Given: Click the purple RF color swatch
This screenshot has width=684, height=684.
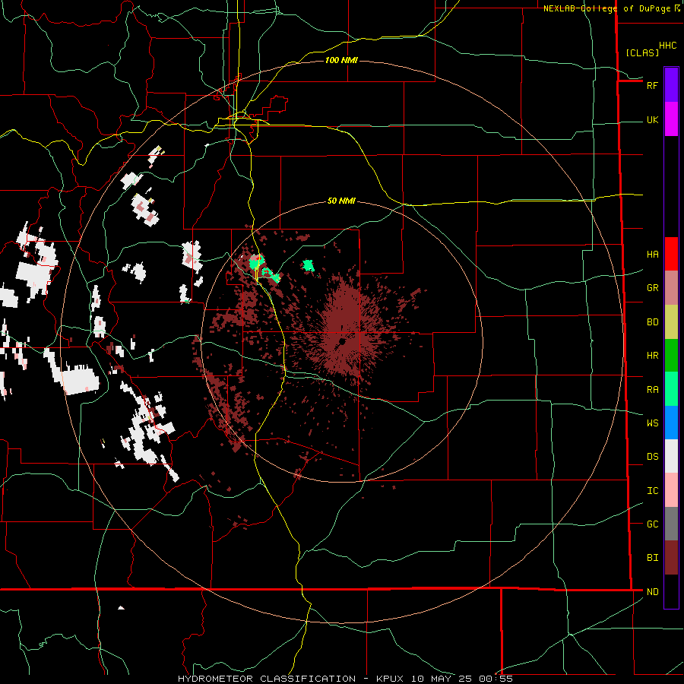Looking at the screenshot, I should (671, 85).
